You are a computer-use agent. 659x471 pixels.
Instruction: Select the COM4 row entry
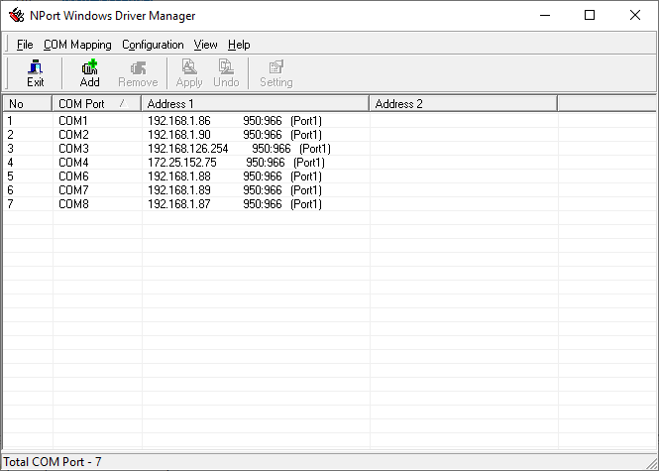click(73, 163)
